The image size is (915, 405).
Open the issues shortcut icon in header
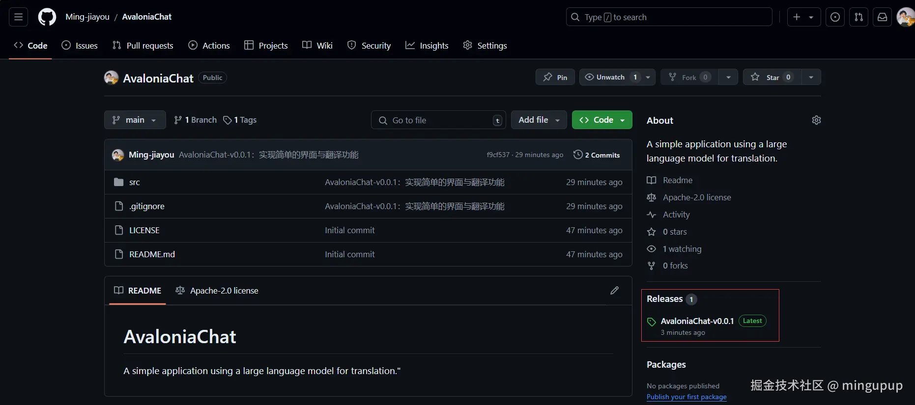coord(835,17)
